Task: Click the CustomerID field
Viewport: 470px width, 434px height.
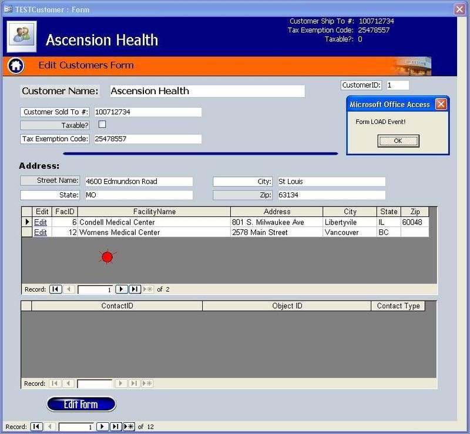Action: [398, 85]
